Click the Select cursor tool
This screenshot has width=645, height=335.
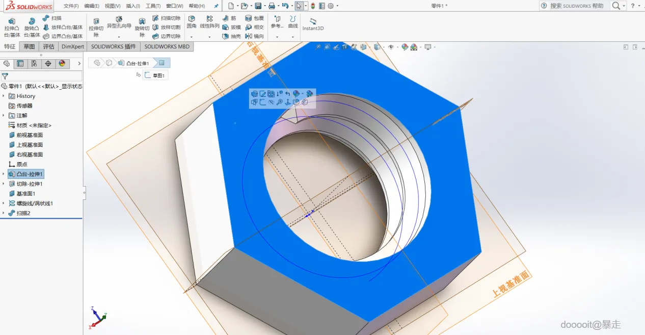(299, 6)
